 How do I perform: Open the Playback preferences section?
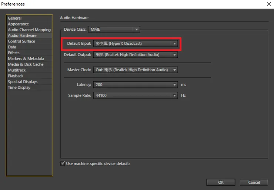click(16, 76)
